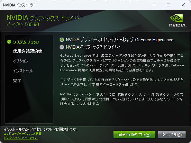Close the NVIDIA installer window

pos(183,5)
